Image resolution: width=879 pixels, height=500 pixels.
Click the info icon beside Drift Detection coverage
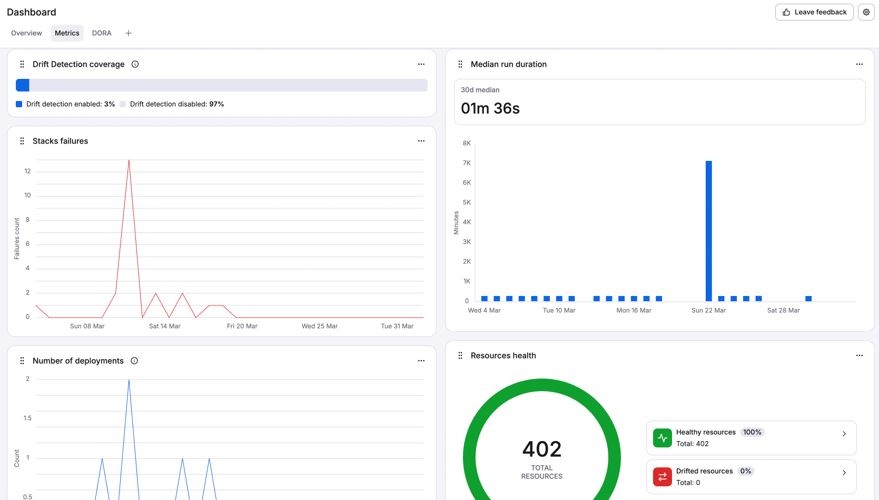click(135, 64)
